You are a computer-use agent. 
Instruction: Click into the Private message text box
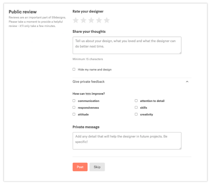(x=127, y=141)
